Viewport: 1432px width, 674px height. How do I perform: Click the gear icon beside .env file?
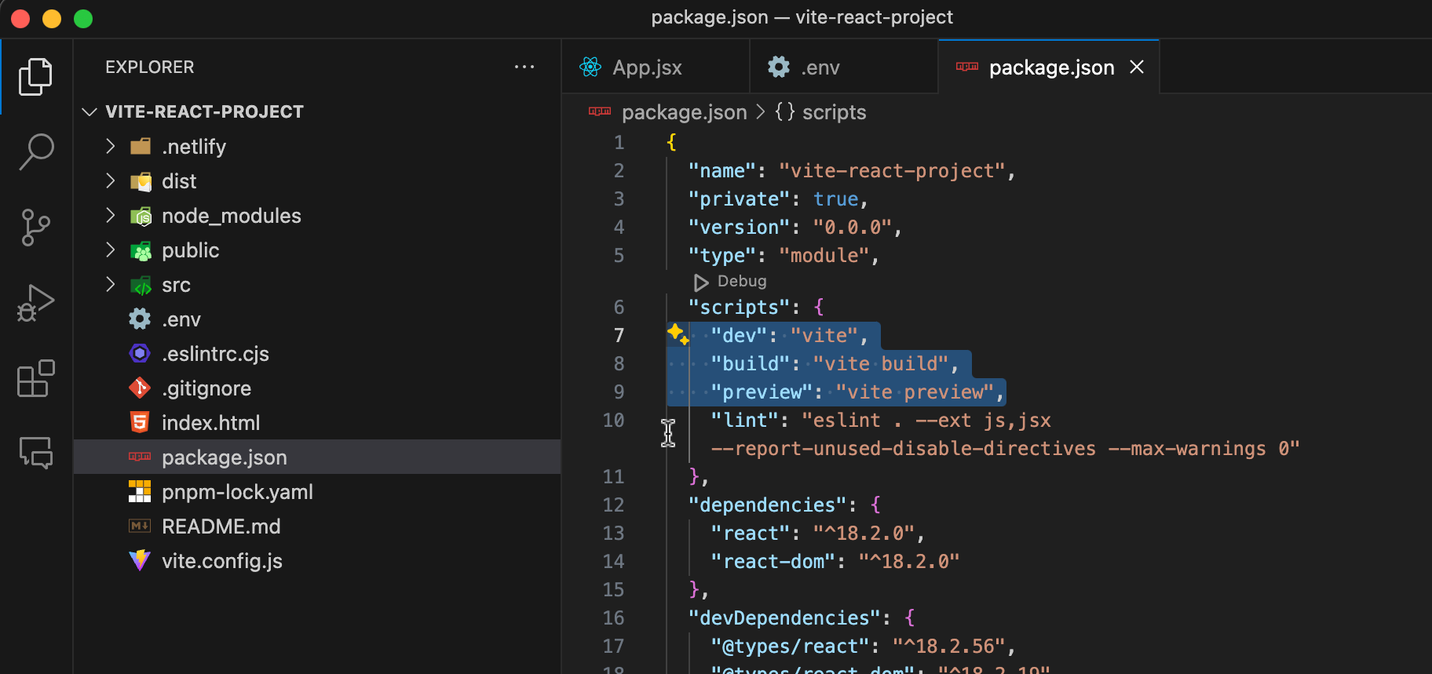(140, 319)
